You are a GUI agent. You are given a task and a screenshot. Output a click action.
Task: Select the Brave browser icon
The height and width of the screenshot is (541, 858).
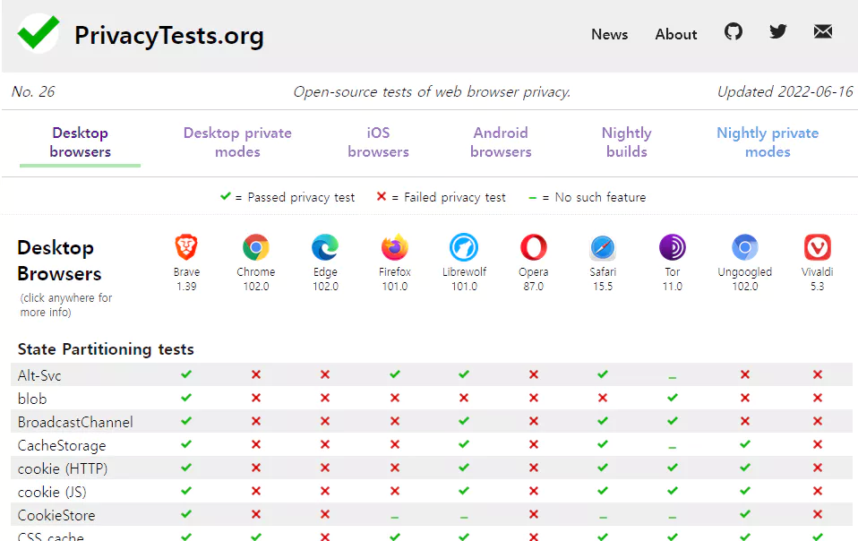click(x=186, y=248)
